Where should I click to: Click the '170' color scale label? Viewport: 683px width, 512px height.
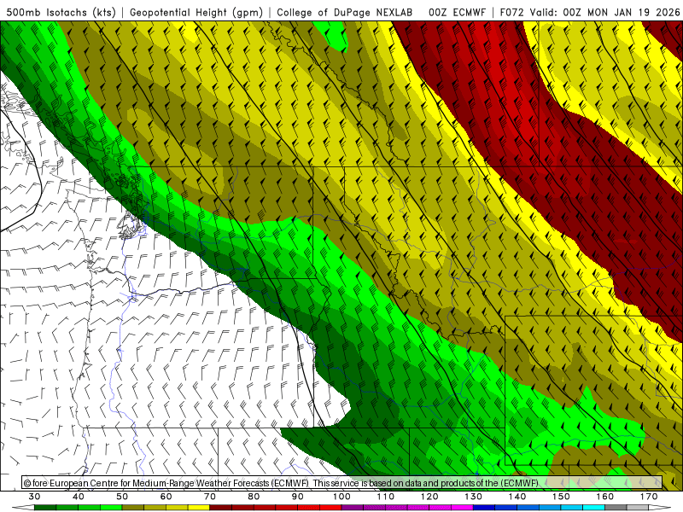(x=649, y=497)
